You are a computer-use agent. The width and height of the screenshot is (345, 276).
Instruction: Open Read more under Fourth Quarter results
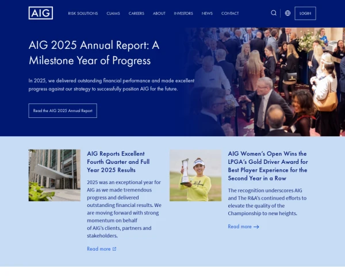click(x=101, y=249)
